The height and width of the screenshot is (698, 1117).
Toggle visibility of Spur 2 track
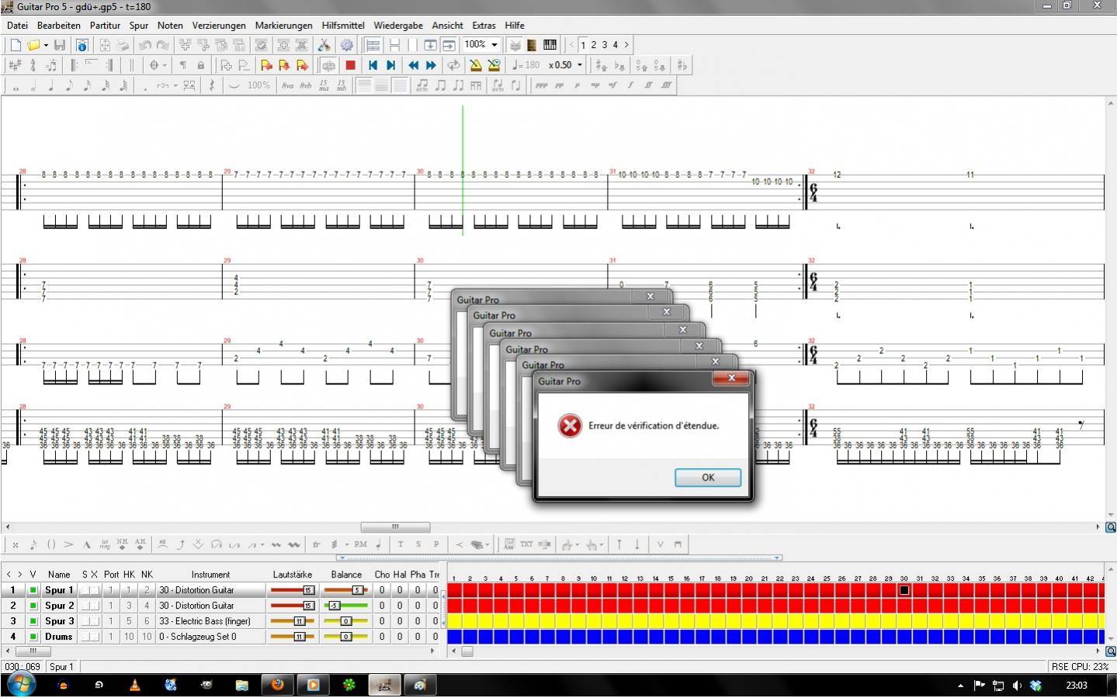(33, 606)
